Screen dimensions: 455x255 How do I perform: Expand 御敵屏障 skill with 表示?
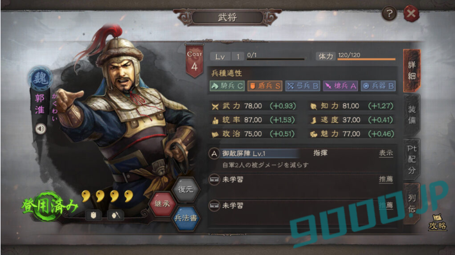point(386,153)
